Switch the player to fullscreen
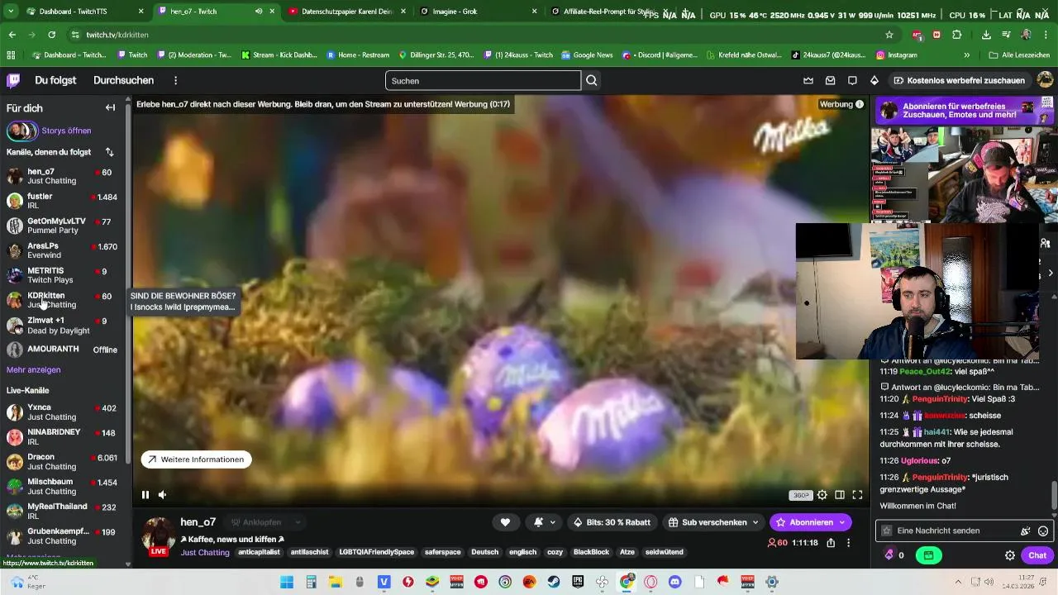The width and height of the screenshot is (1058, 595). [857, 495]
